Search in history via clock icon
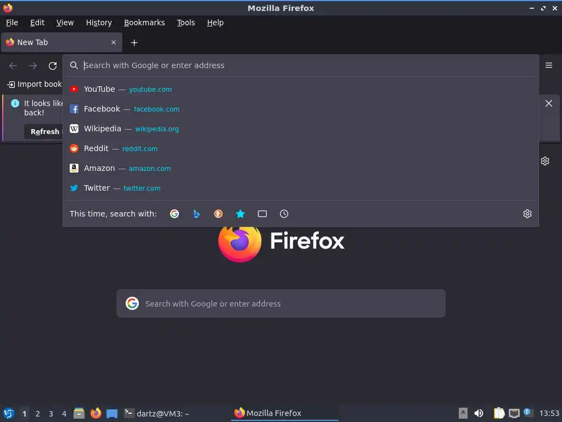This screenshot has height=422, width=562. [284, 214]
